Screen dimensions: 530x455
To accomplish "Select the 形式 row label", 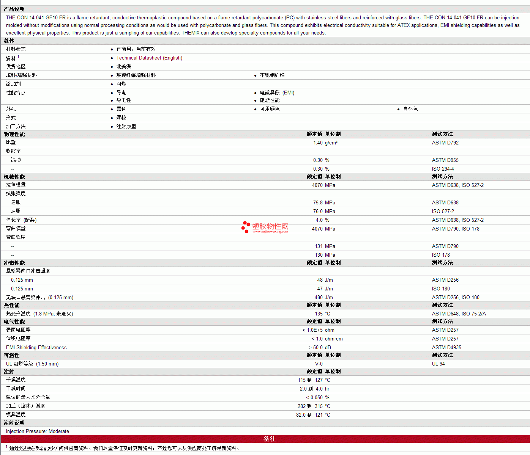I will point(11,118).
